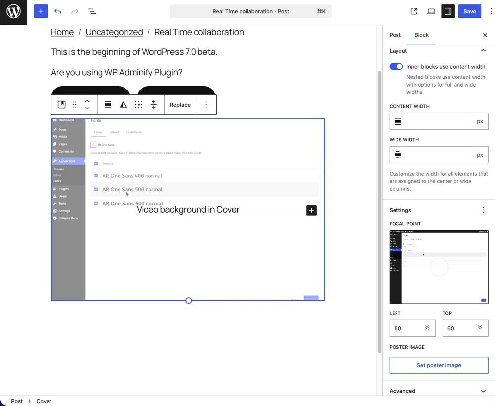The width and height of the screenshot is (495, 406).
Task: Open the Settings panel options menu
Action: [483, 210]
